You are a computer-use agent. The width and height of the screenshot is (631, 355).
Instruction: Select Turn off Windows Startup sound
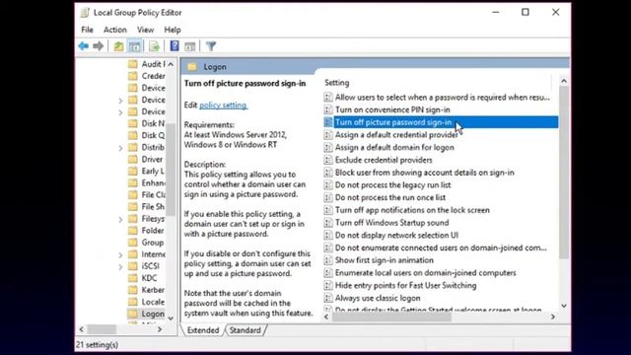point(392,223)
